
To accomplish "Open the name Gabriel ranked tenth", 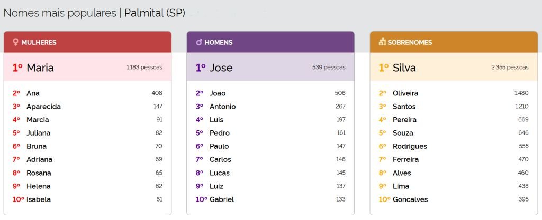I will [x=221, y=199].
